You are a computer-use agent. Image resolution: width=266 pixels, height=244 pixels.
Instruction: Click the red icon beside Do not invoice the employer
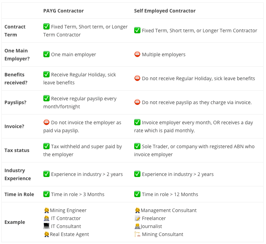coord(46,122)
